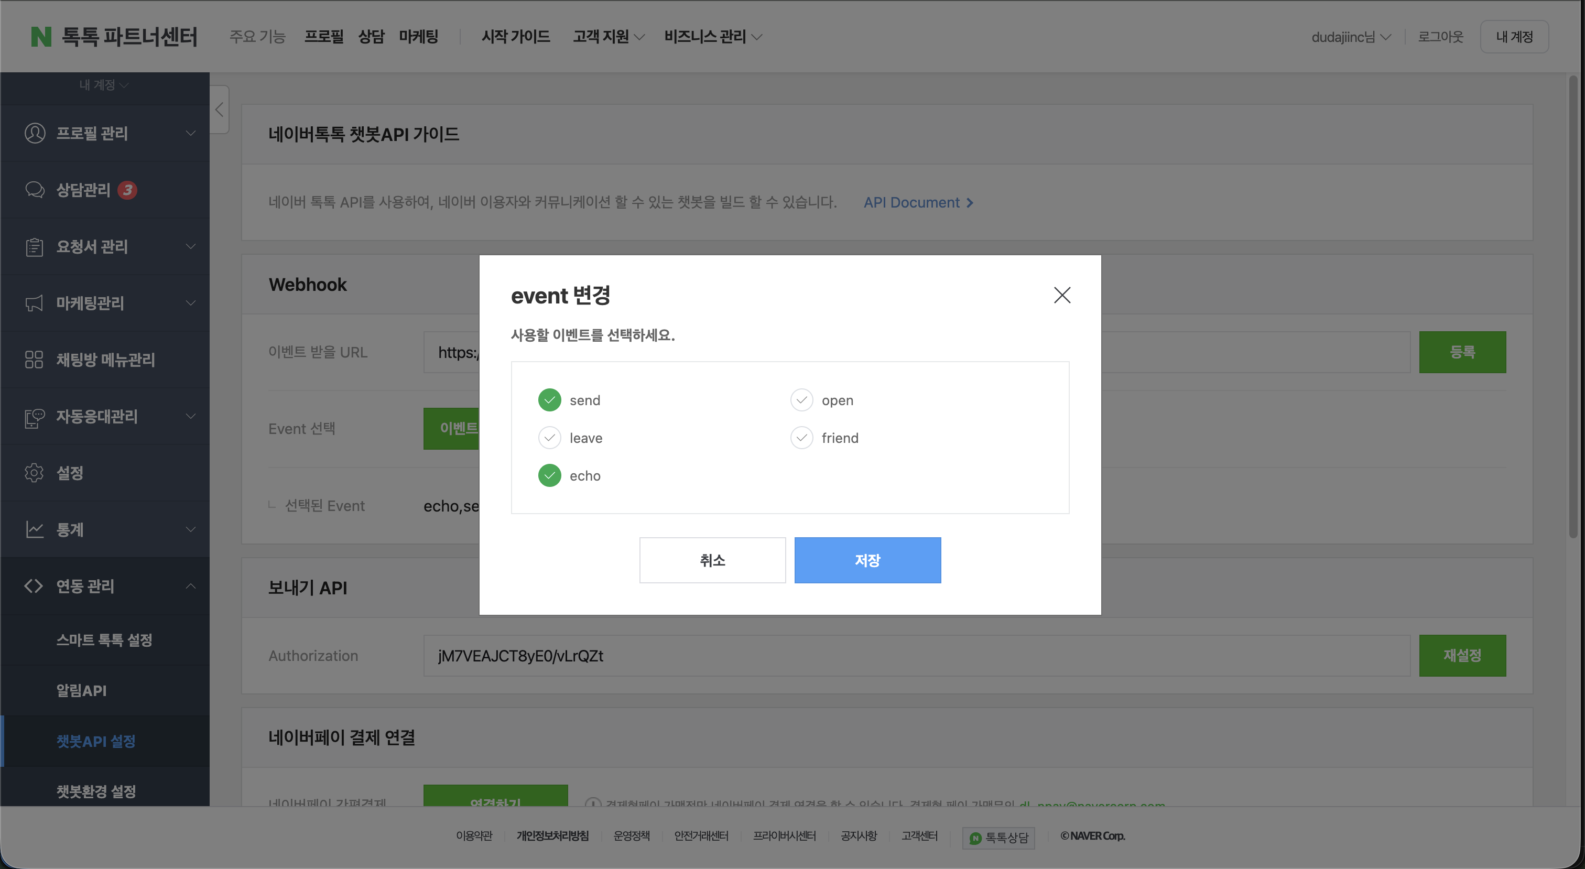
Task: Click the Authorization token input field
Action: tap(917, 656)
